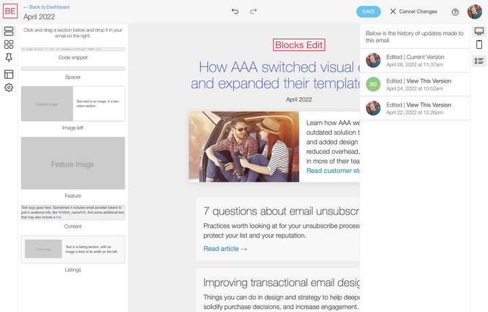Click the BE logo icon
The width and height of the screenshot is (488, 312).
9,12
